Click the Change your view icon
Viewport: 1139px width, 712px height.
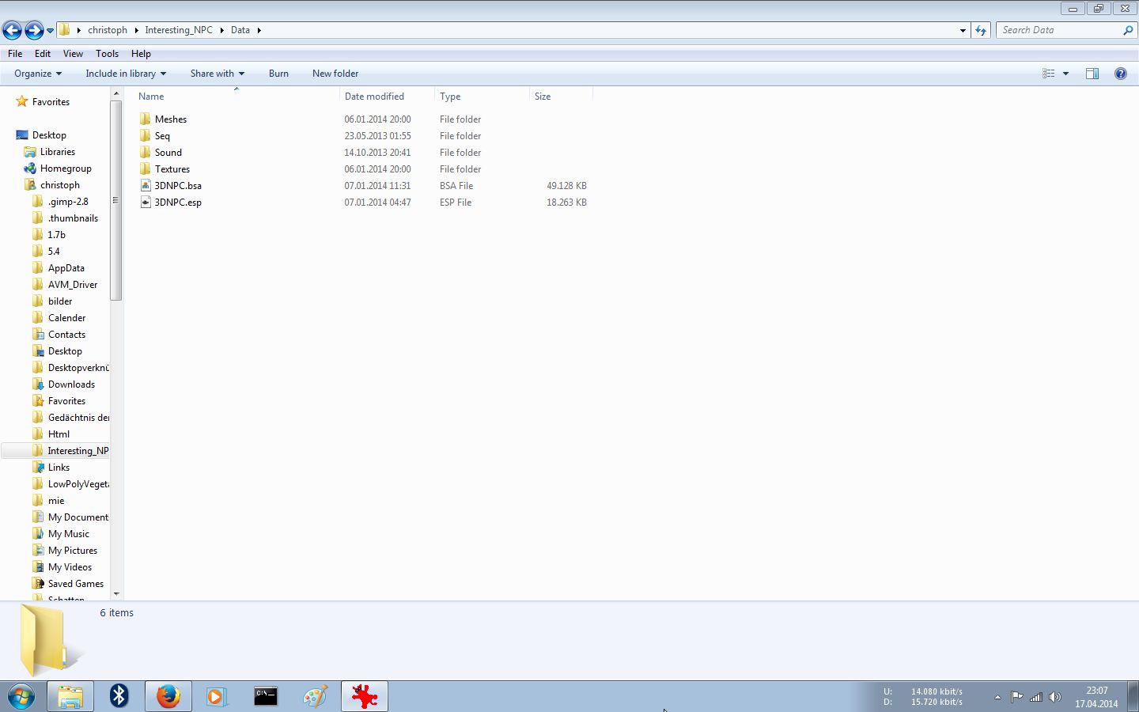point(1049,74)
